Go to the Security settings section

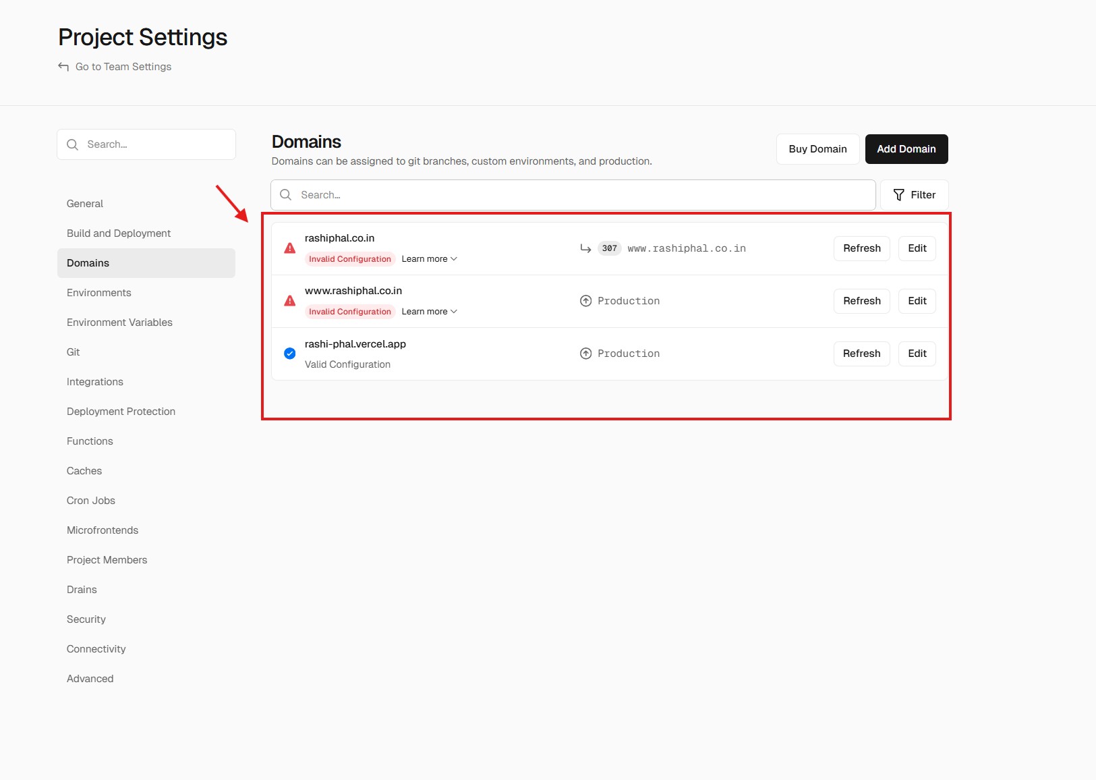86,619
